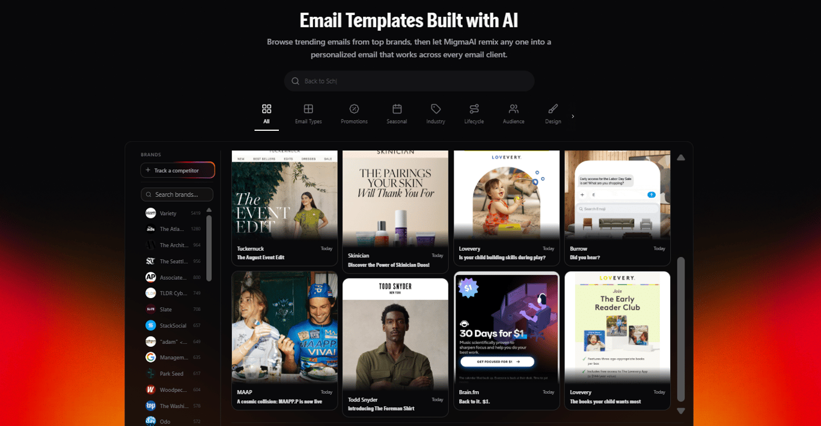Open the Skinician pairings email thumbnail

[395, 198]
